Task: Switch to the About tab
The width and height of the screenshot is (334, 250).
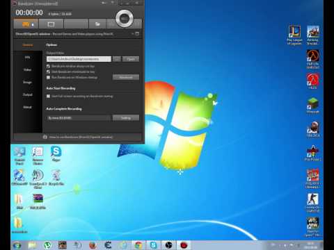Action: (28, 107)
